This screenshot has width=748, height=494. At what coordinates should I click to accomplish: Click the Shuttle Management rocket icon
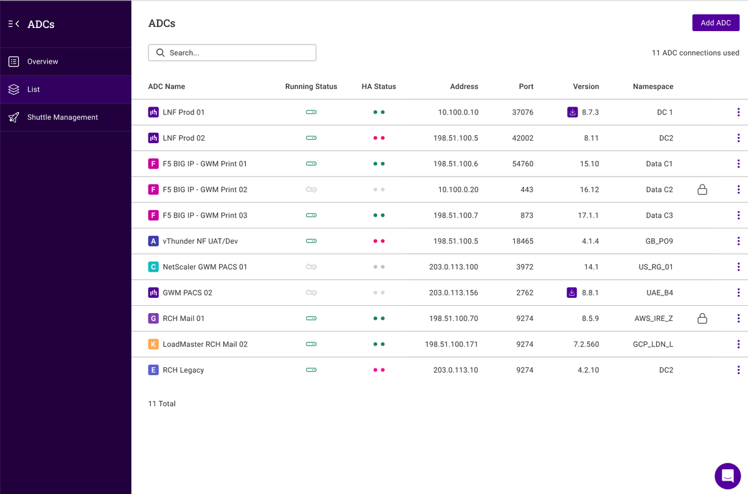pos(13,118)
